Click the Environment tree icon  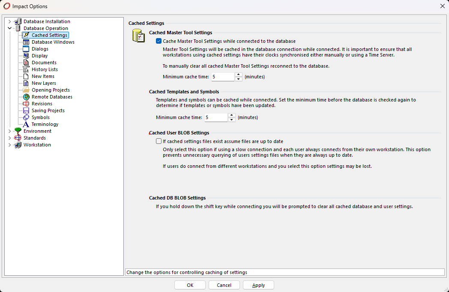coord(18,131)
